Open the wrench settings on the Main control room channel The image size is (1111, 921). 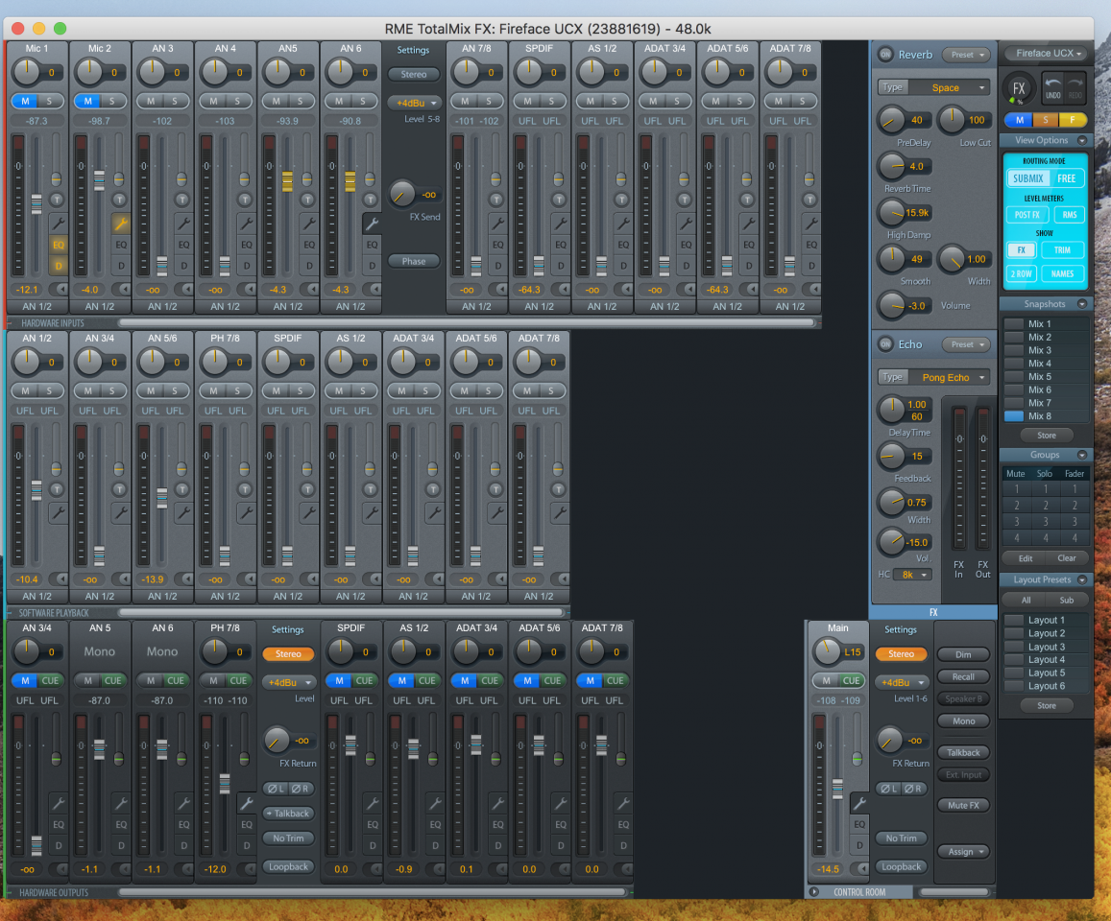[x=858, y=804]
